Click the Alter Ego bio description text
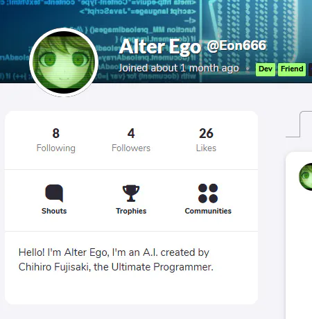 pyautogui.click(x=116, y=260)
